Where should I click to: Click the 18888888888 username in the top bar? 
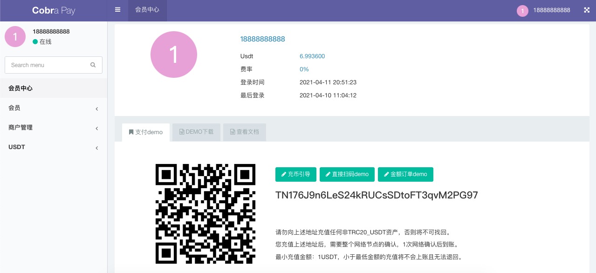tap(552, 10)
